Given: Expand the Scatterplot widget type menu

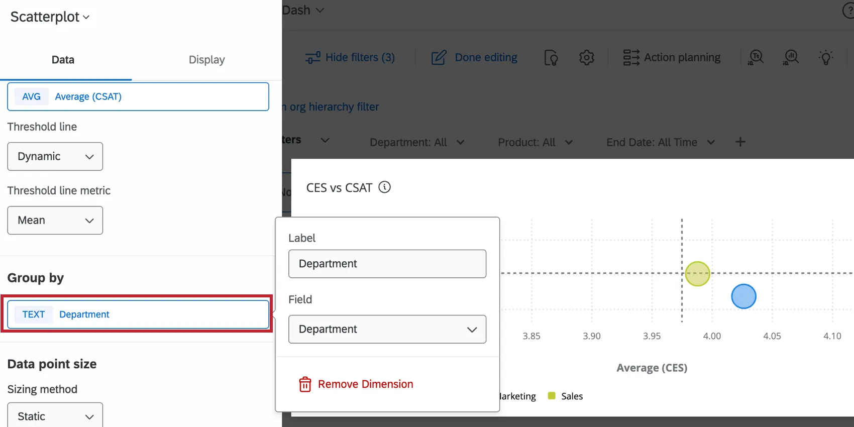Looking at the screenshot, I should (x=50, y=17).
